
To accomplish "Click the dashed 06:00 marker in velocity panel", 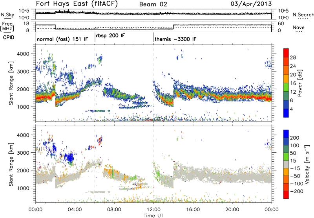I will [95, 164].
